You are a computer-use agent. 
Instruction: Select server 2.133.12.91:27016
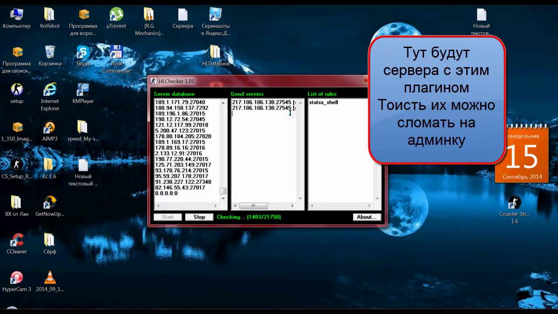pos(178,154)
